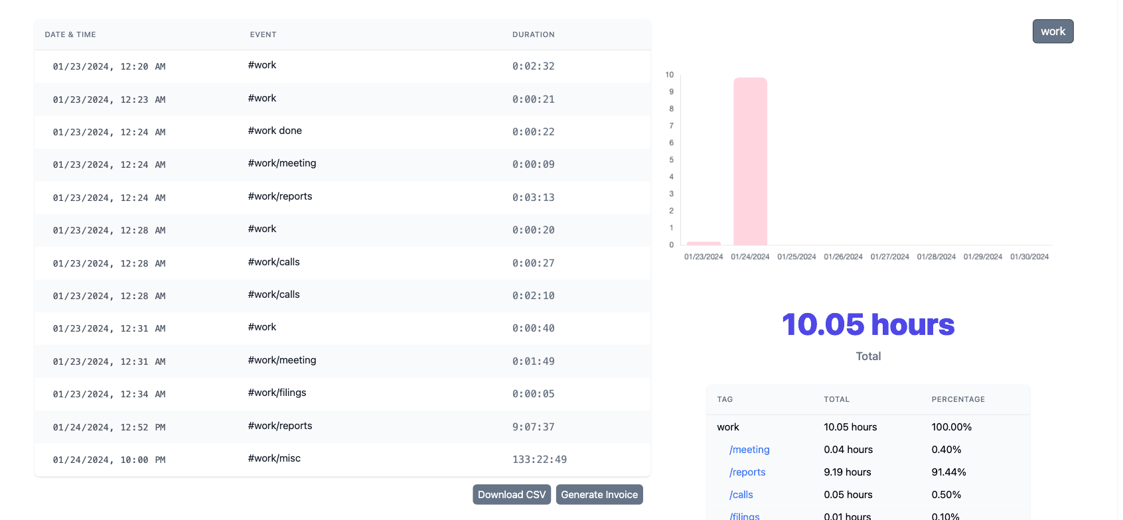The image size is (1123, 520).
Task: Select the '#work/misc' event entry
Action: click(274, 458)
